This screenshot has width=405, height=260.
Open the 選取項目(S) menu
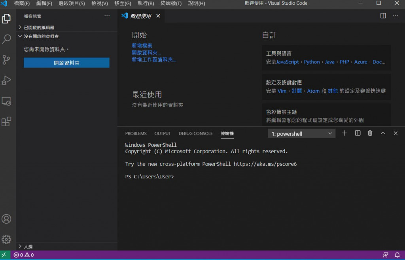[72, 3]
